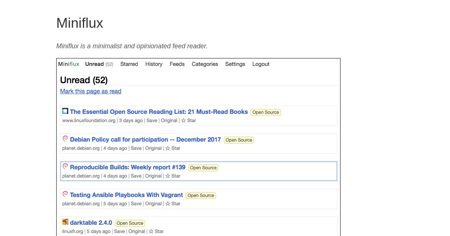Click Open Source tag on Reproducible Builds entry
450x236 pixels.
[x=203, y=167]
